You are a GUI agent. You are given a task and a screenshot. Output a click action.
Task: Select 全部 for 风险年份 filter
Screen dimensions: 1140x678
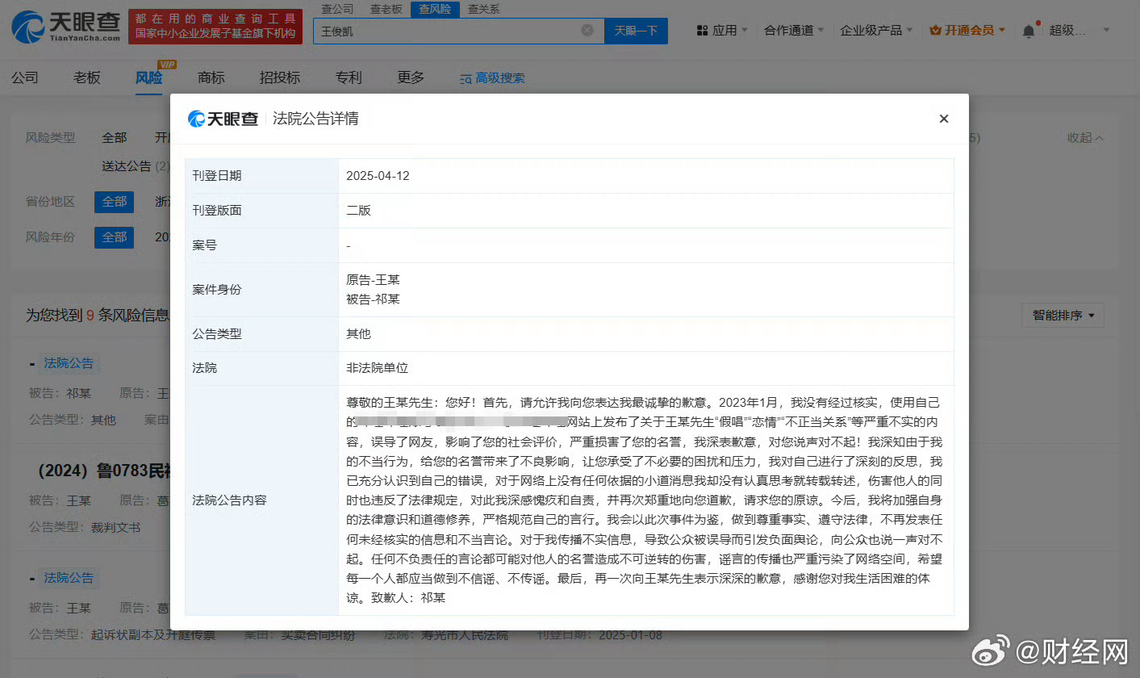[x=114, y=237]
